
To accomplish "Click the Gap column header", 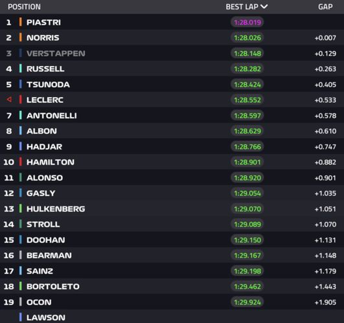I will 325,6.
